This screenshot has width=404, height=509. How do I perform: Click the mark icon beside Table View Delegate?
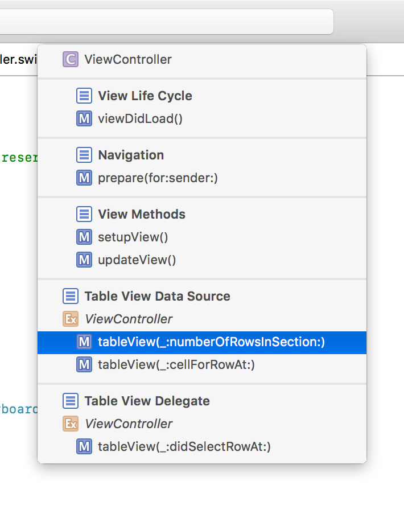(71, 401)
